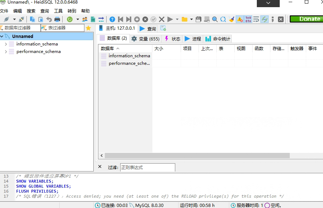Open the 搜索 menu
This screenshot has width=323, height=208.
tap(31, 11)
